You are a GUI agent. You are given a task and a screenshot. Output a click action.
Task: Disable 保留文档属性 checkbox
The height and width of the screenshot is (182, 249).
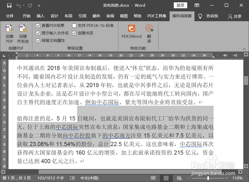click(x=38, y=41)
